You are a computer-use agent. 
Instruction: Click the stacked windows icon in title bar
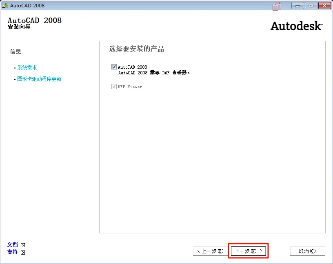point(277,6)
